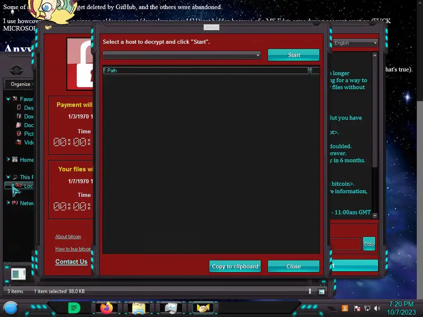
Task: Switch Explorer to large icons view
Action: coord(321,291)
